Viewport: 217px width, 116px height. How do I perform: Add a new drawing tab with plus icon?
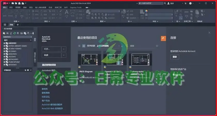18,25
